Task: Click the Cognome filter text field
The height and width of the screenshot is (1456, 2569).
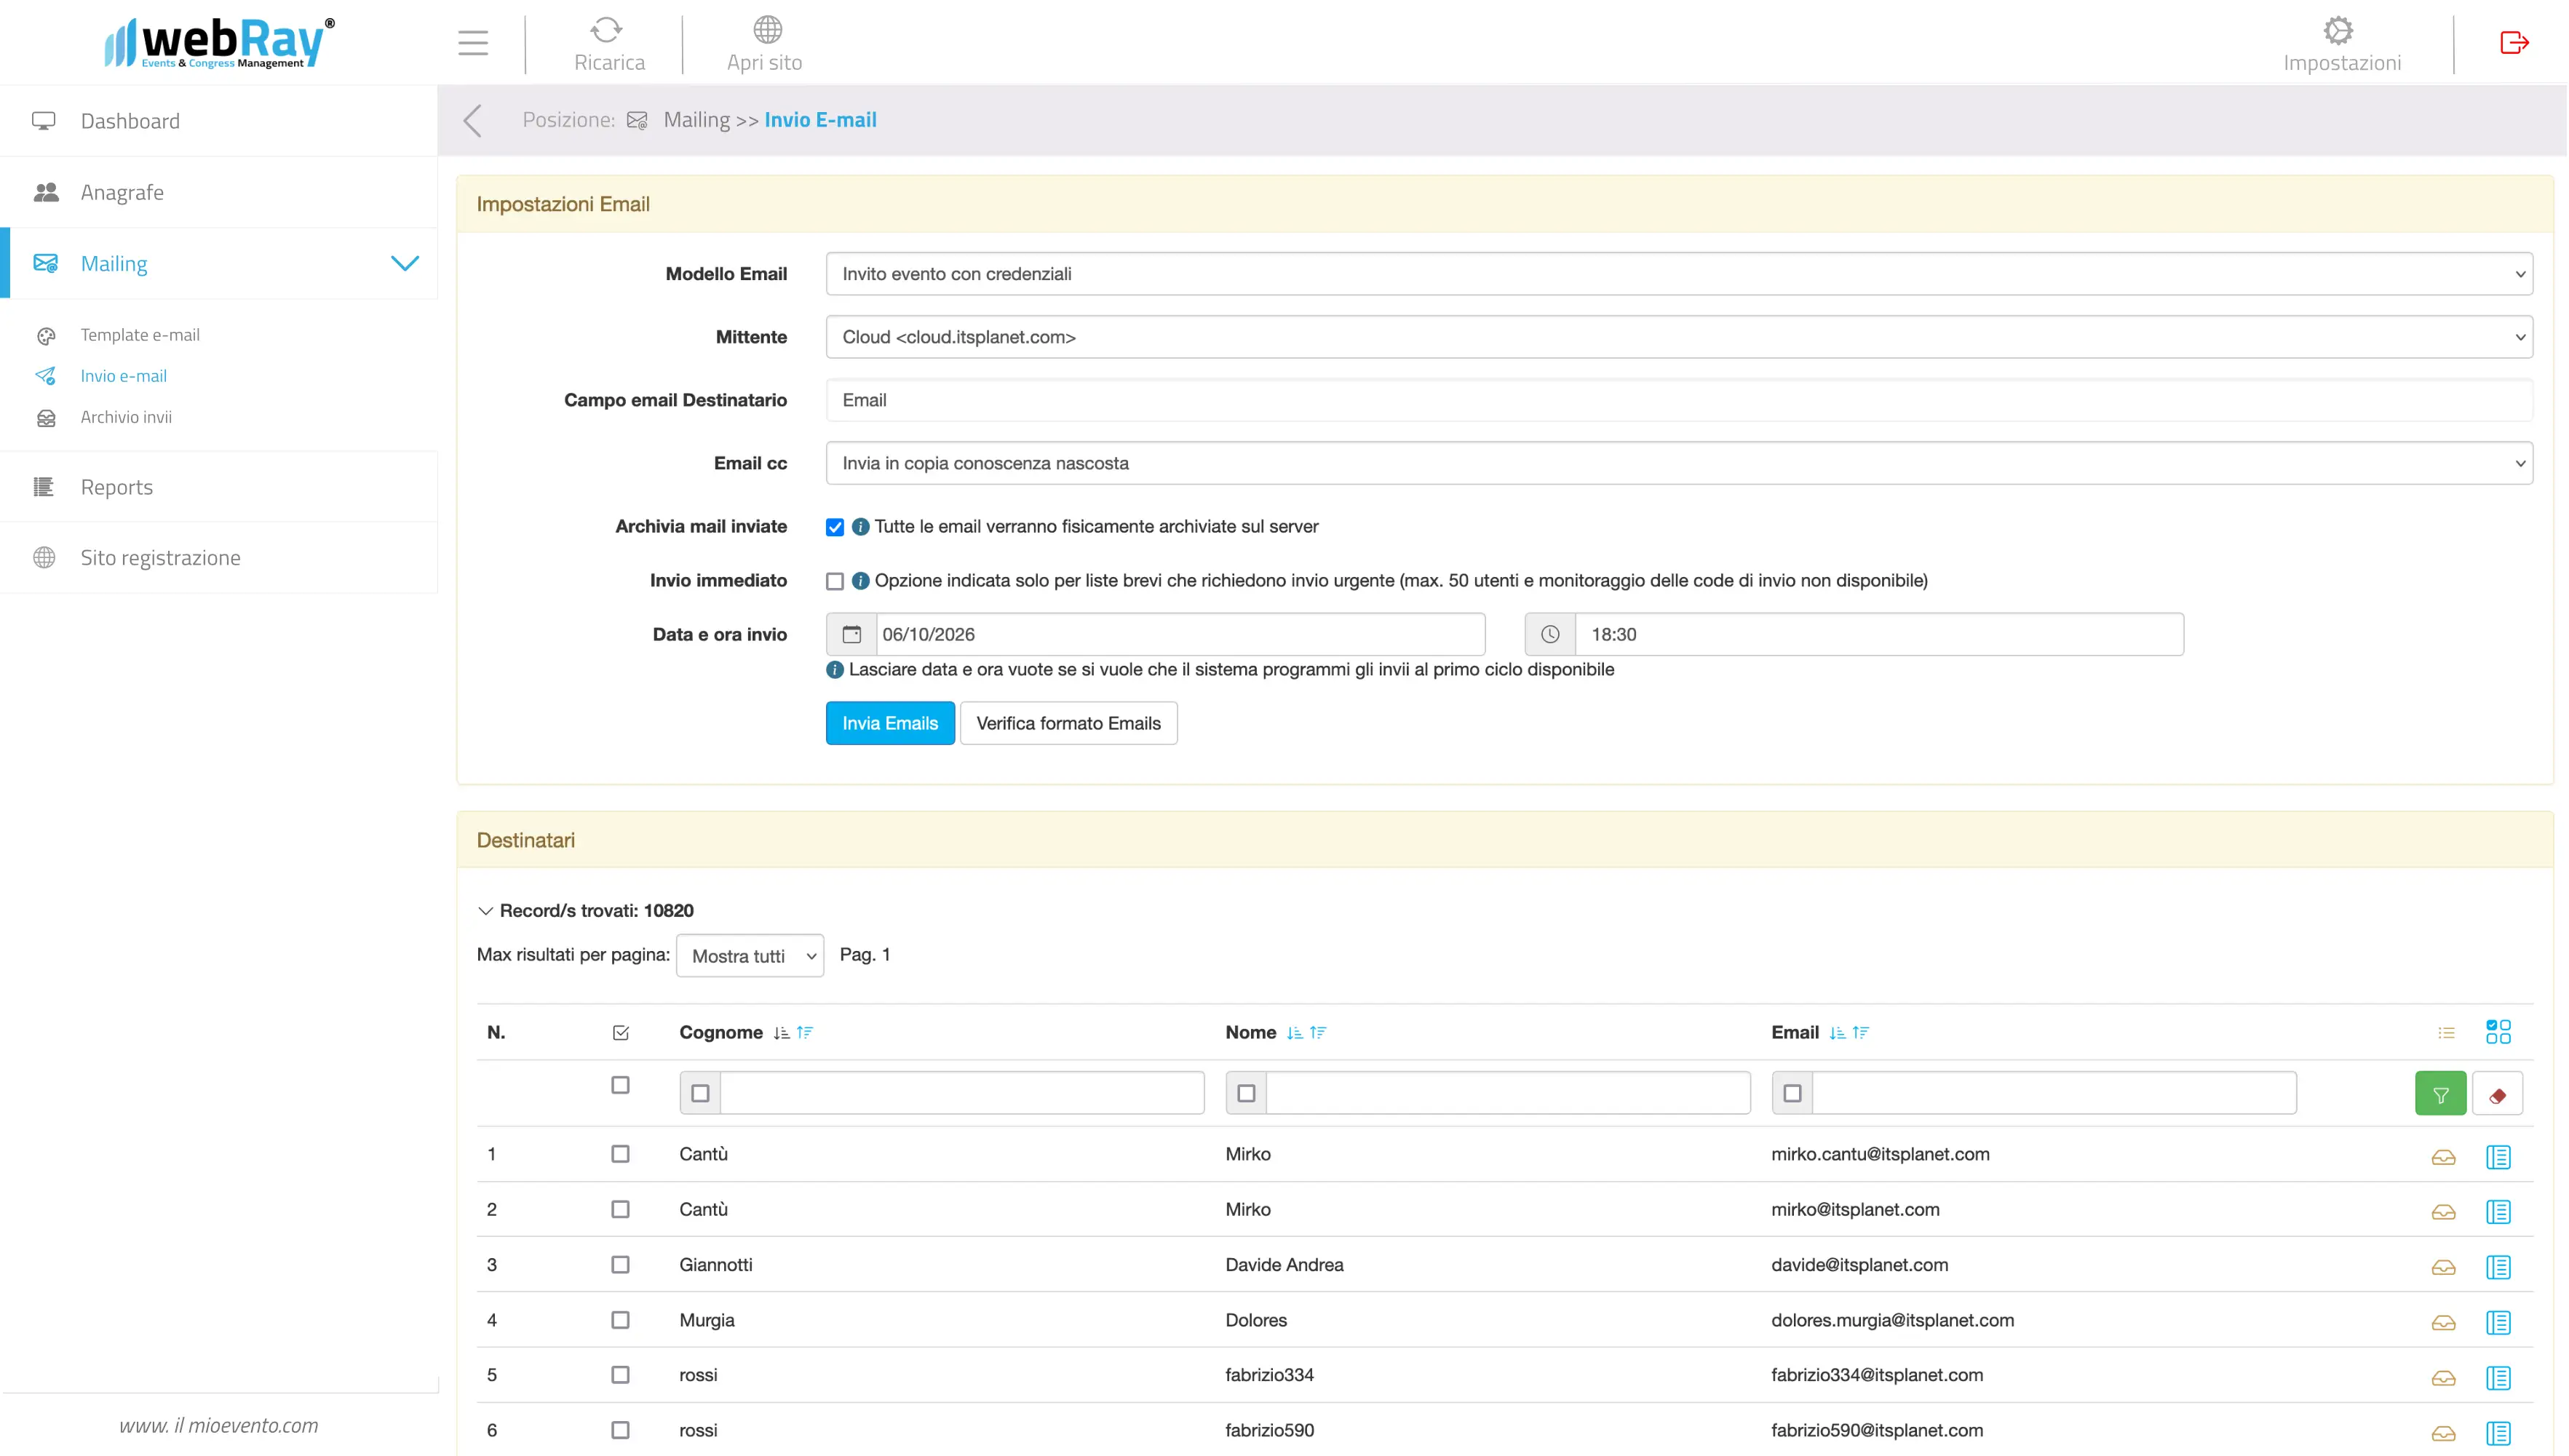Action: click(x=962, y=1093)
